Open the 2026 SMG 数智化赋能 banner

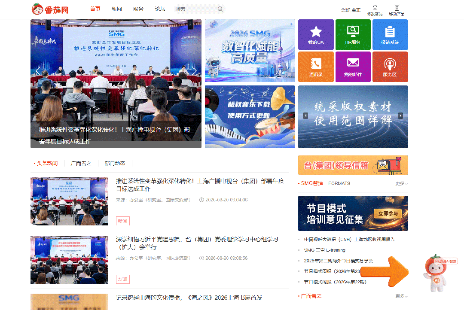[250, 51]
